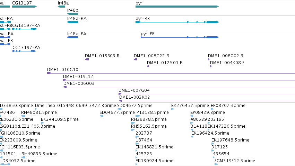Viewport: 295px width, 166px height.
Task: Click the IP13138.5prime EST marker
Action: coord(138,116)
